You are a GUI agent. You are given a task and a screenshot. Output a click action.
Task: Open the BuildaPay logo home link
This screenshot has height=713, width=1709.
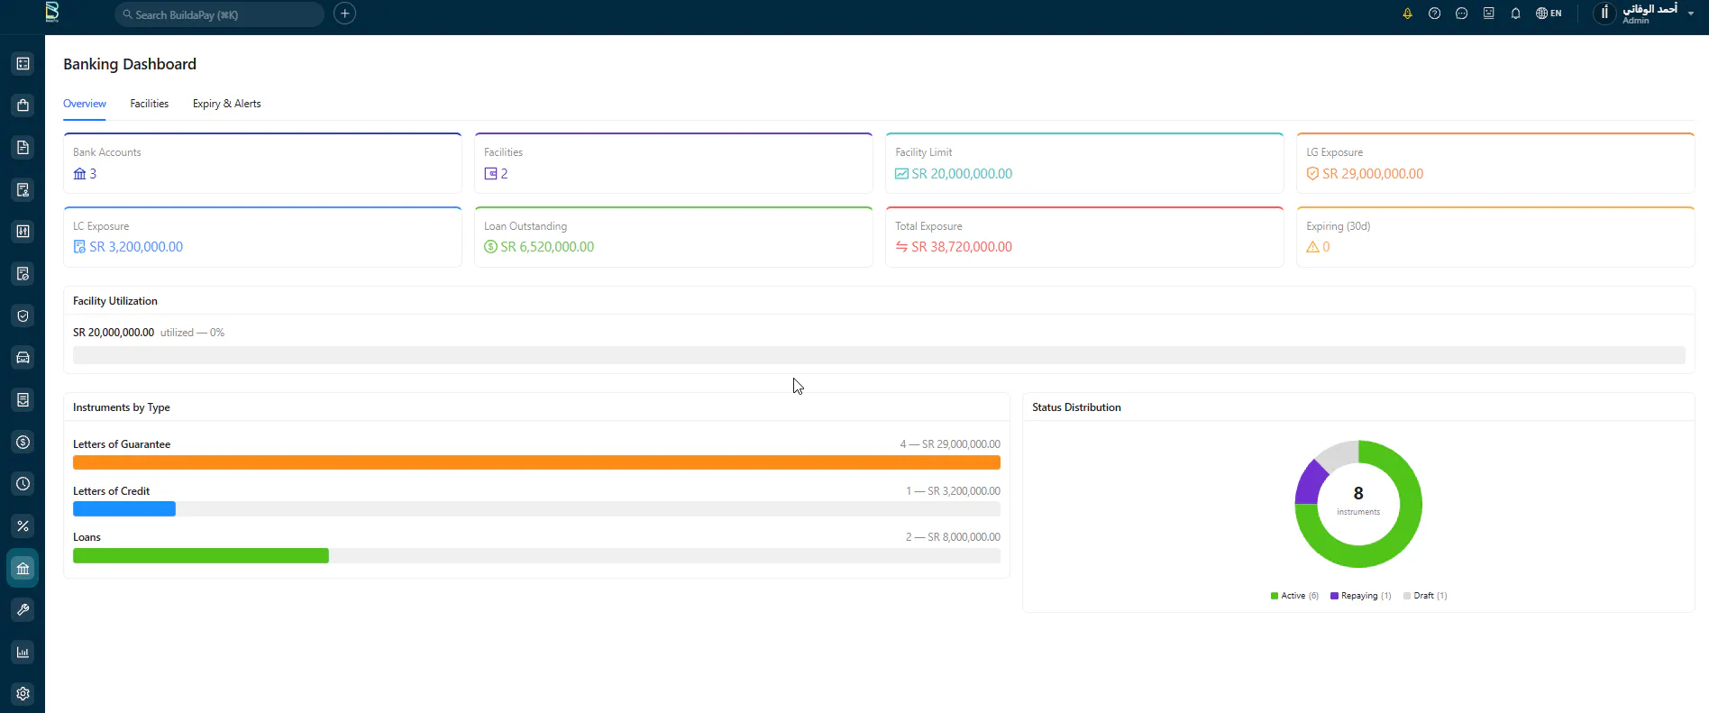click(x=52, y=12)
